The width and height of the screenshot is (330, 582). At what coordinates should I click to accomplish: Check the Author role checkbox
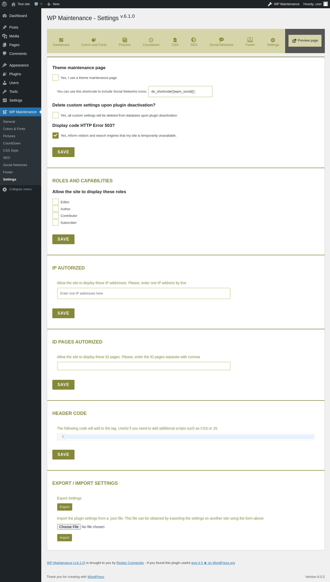point(55,209)
